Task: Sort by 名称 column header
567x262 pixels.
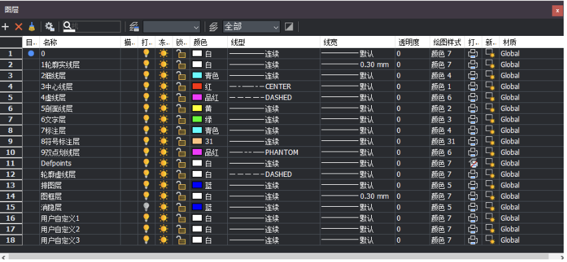Action: pos(80,43)
